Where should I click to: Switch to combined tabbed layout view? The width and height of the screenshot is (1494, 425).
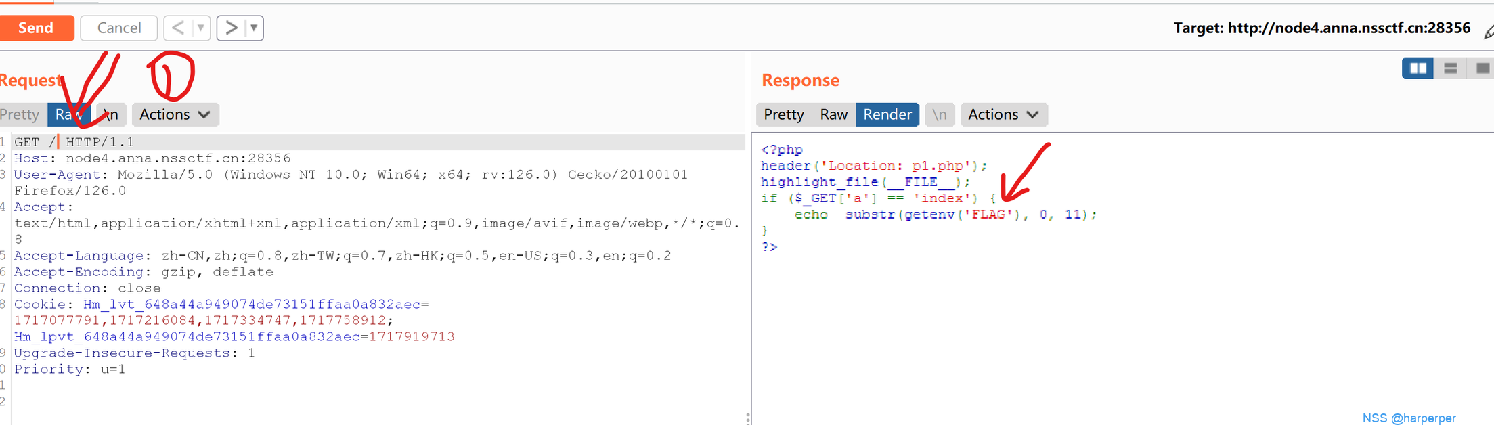pyautogui.click(x=1482, y=68)
